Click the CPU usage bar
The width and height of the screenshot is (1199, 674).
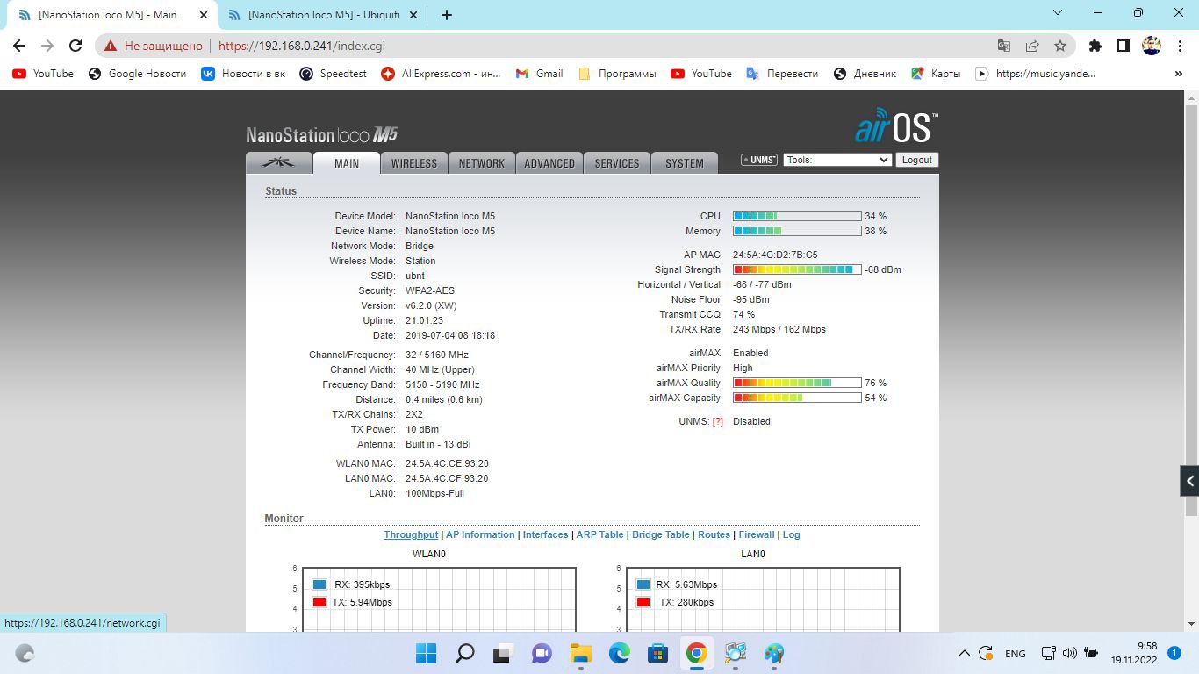click(x=797, y=216)
